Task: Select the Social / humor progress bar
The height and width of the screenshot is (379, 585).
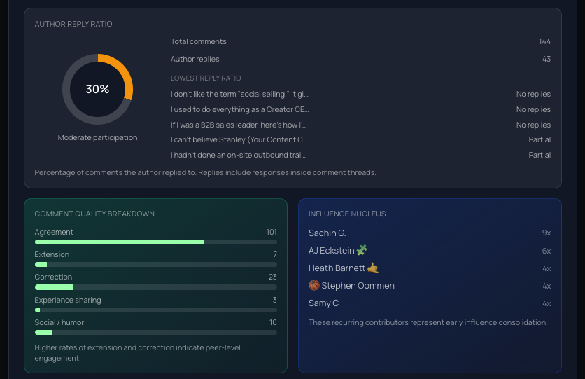Action: (155, 332)
